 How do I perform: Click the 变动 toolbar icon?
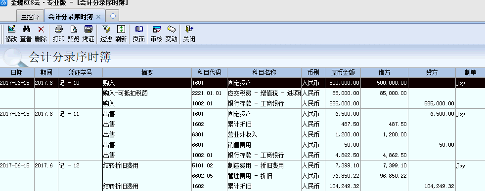(x=172, y=29)
